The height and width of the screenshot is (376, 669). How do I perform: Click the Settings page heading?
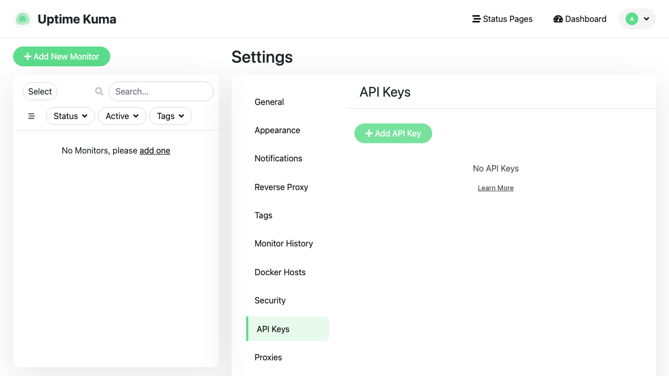262,57
